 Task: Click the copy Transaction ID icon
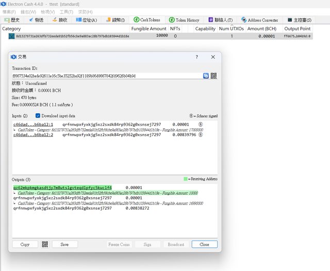pyautogui.click(x=206, y=76)
